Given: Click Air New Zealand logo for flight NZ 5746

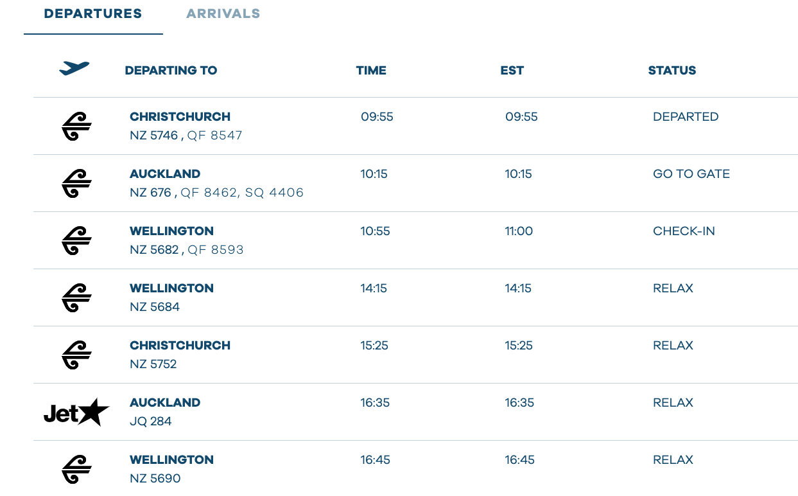Looking at the screenshot, I should 76,126.
